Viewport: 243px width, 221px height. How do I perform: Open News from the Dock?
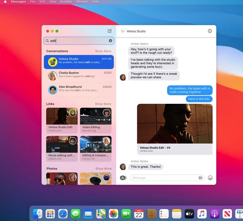click(x=227, y=214)
